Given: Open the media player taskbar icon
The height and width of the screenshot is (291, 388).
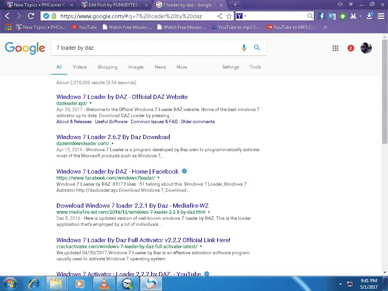Looking at the screenshot, I should 79,283.
